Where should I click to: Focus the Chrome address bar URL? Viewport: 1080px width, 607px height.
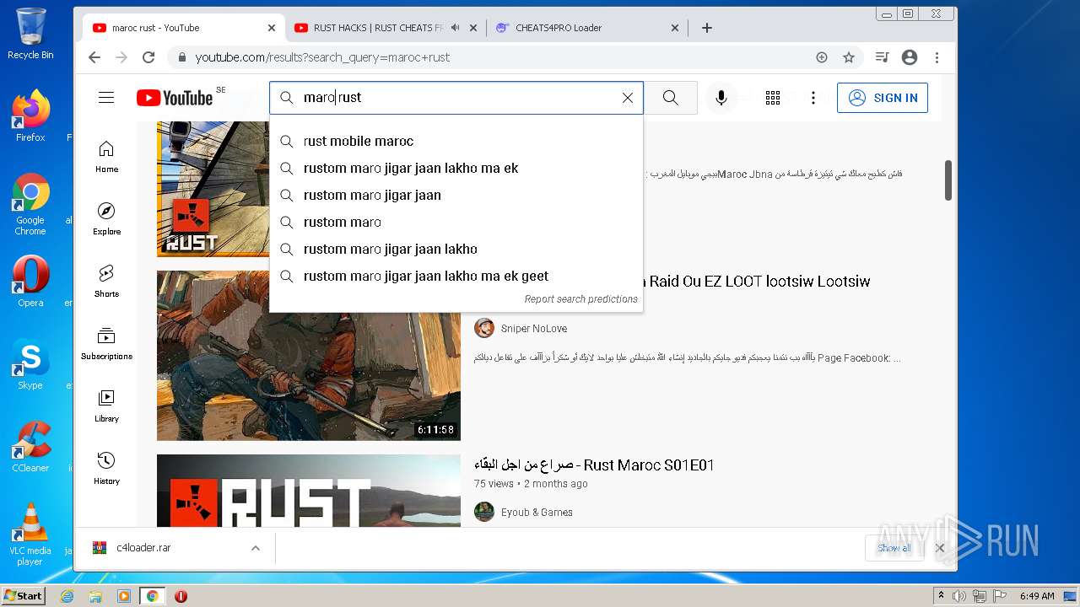323,57
